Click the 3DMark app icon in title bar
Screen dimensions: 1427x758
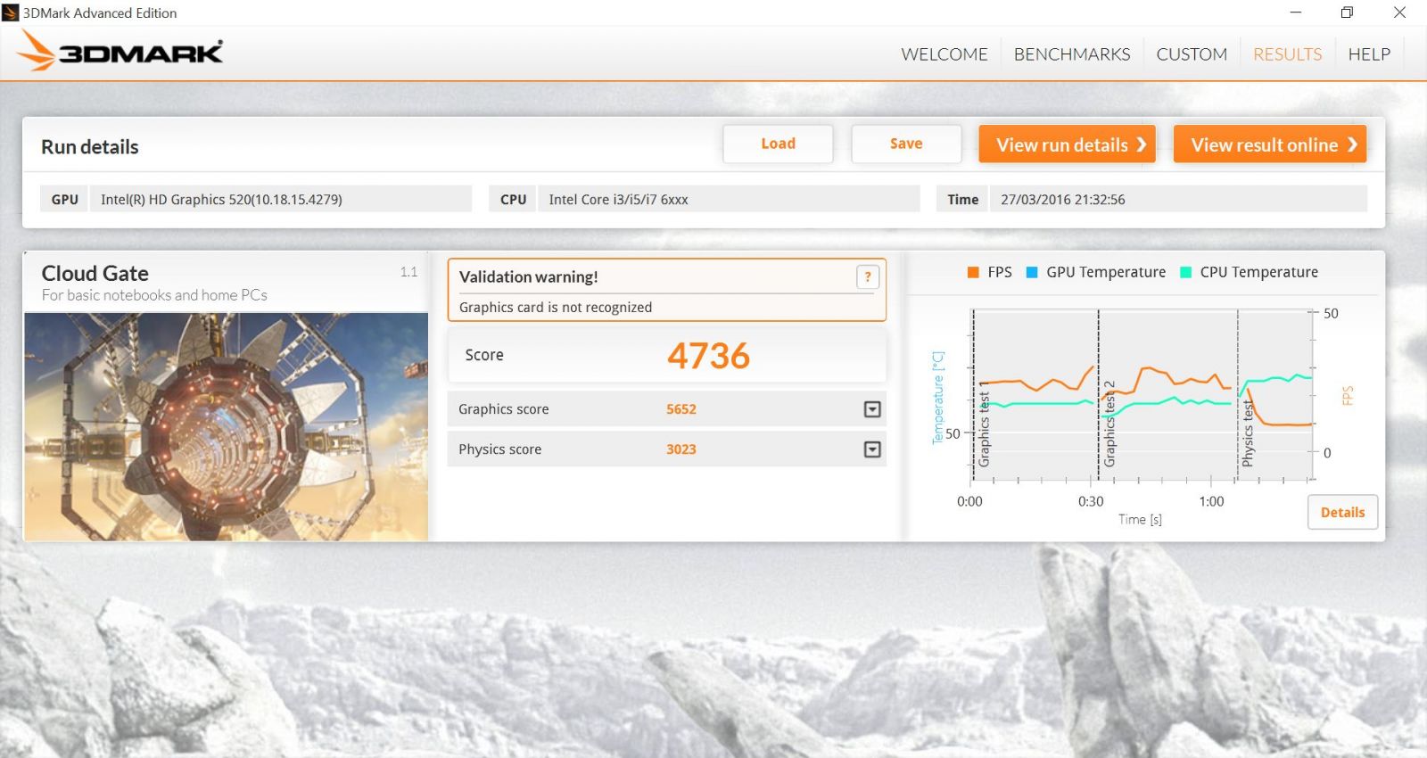click(11, 12)
